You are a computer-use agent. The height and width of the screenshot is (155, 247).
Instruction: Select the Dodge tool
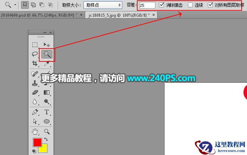click(x=47, y=102)
